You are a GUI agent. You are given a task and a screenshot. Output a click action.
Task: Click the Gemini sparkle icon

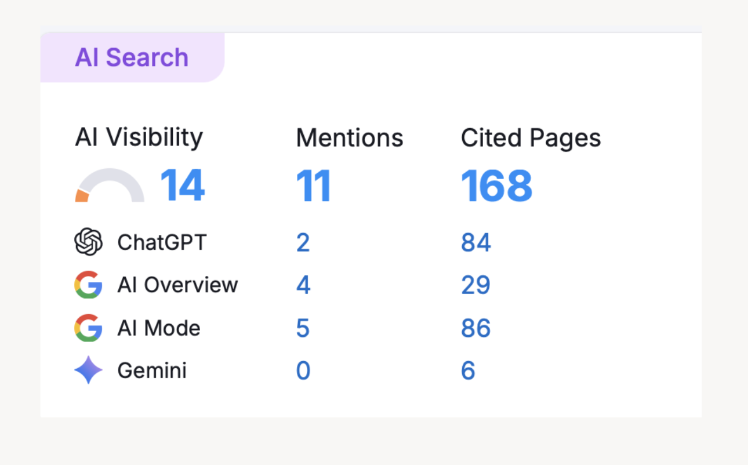coord(89,370)
